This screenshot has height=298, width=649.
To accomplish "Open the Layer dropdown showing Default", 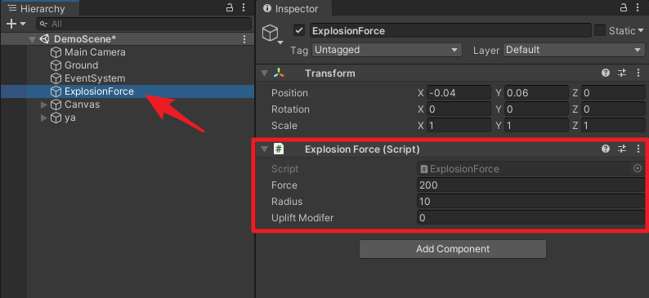I will (574, 50).
